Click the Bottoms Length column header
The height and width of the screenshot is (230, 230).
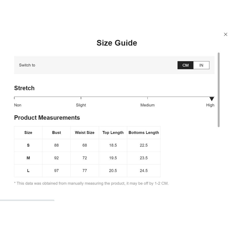click(x=144, y=133)
